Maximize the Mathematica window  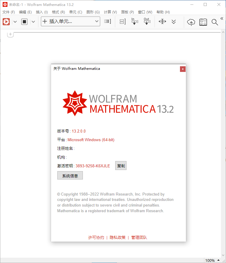(x=205, y=4)
